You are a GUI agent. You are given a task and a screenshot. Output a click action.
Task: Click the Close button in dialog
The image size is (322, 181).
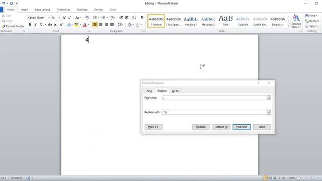click(x=262, y=127)
